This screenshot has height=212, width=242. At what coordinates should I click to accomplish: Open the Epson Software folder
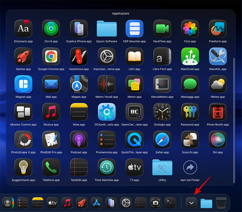point(107,29)
